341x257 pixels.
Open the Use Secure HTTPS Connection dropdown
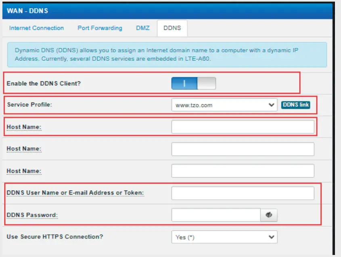pos(224,237)
